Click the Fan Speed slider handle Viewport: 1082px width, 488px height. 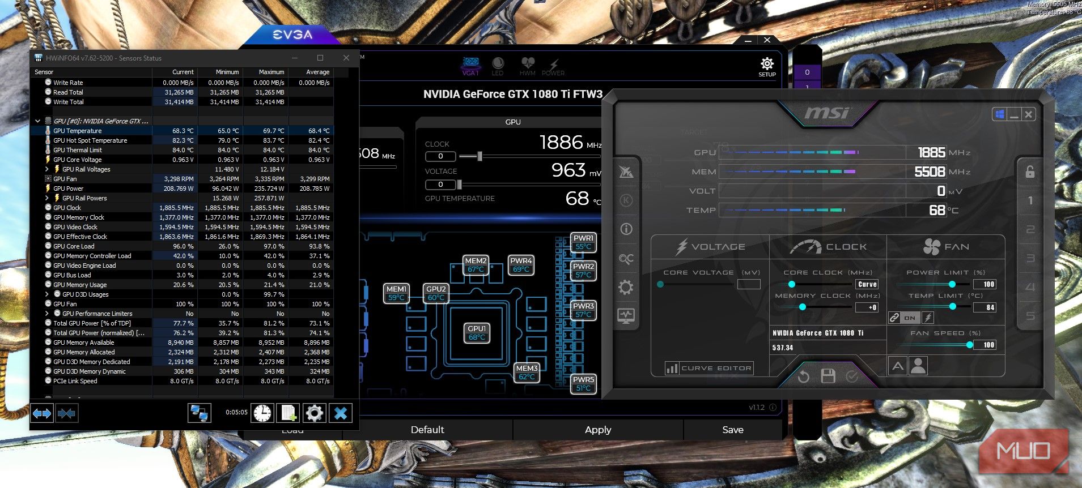(970, 345)
